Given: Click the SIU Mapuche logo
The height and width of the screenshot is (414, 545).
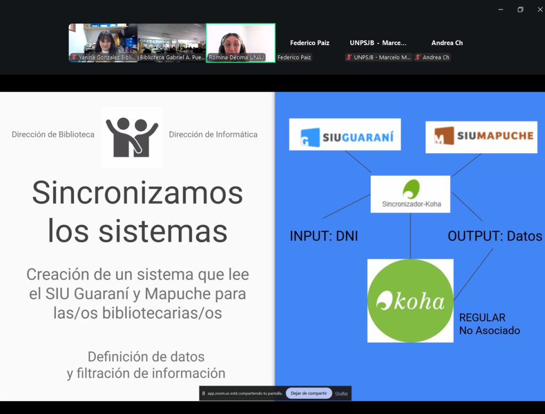Looking at the screenshot, I should click(481, 137).
